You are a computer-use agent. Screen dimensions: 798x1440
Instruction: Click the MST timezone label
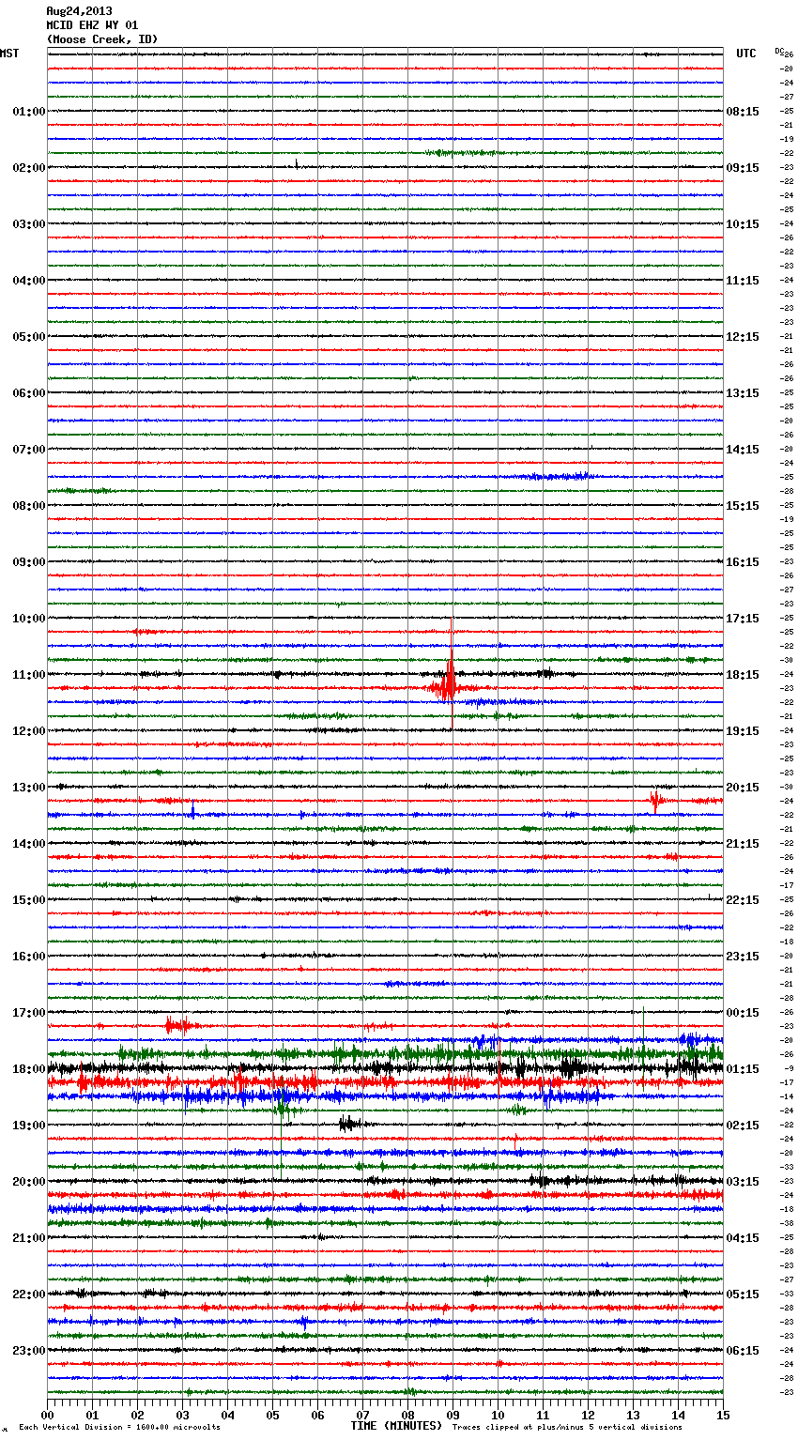pyautogui.click(x=9, y=54)
